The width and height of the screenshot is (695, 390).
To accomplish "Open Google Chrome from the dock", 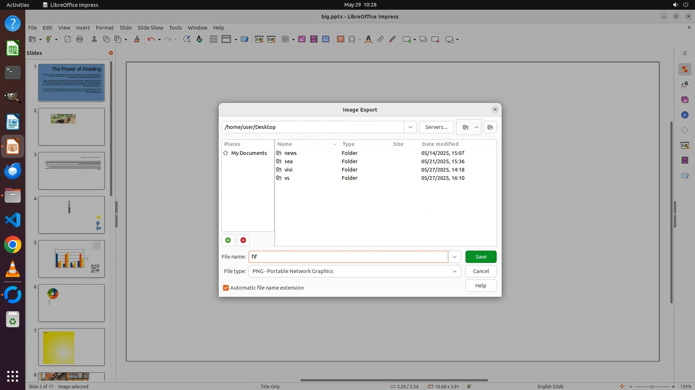I will coord(13,245).
